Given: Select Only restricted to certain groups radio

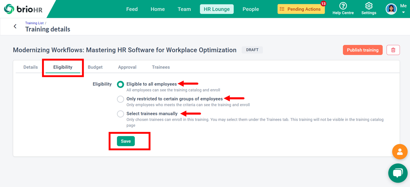Looking at the screenshot, I should tap(120, 99).
